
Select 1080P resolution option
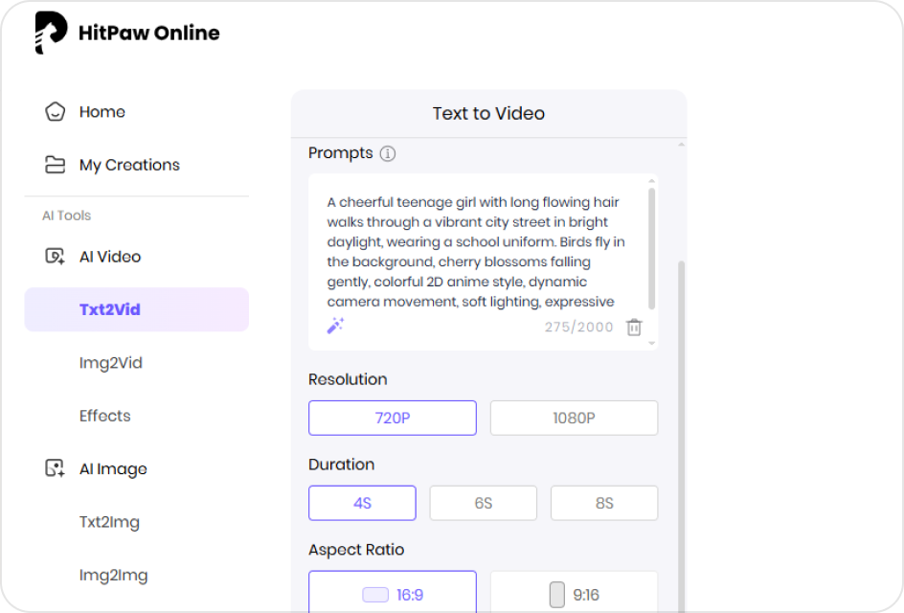pos(574,418)
